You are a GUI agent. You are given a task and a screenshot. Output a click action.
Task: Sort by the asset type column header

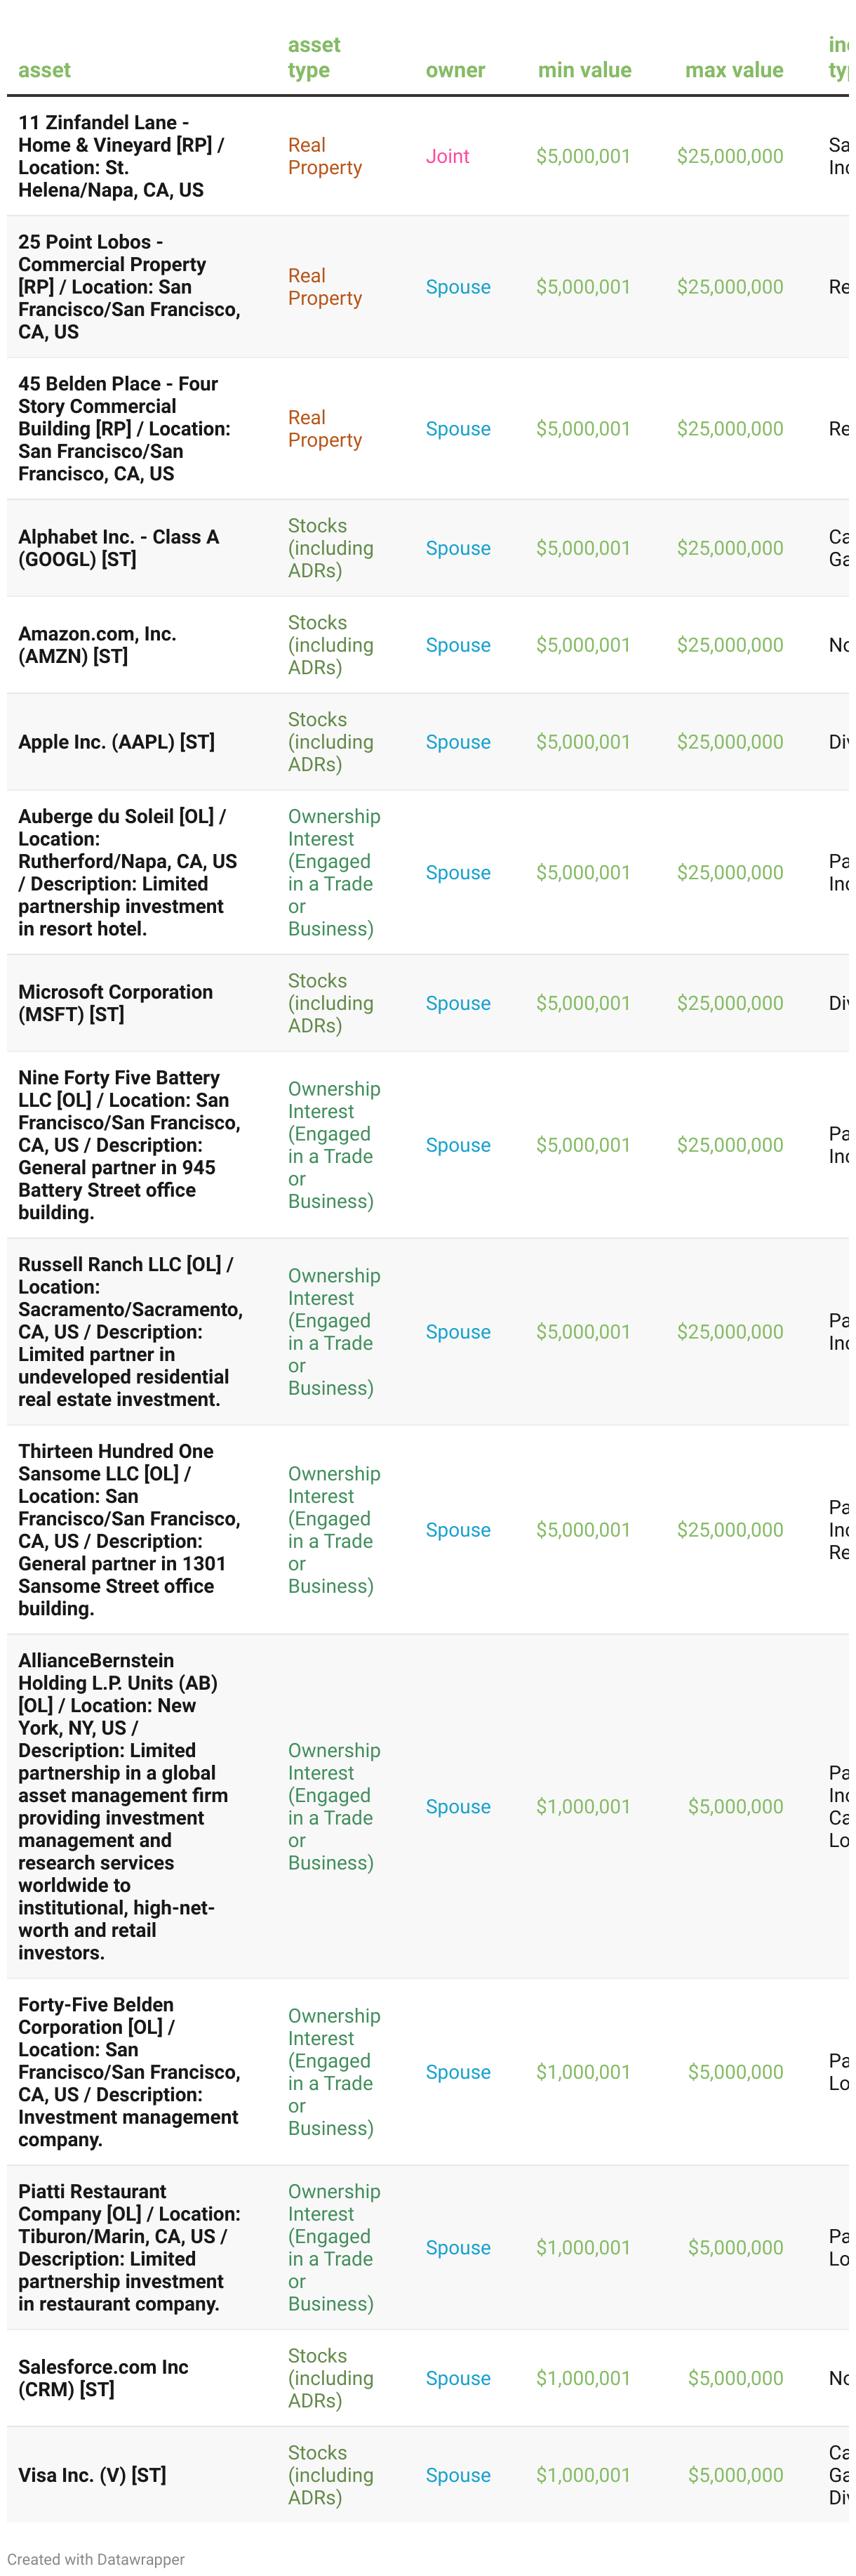316,58
